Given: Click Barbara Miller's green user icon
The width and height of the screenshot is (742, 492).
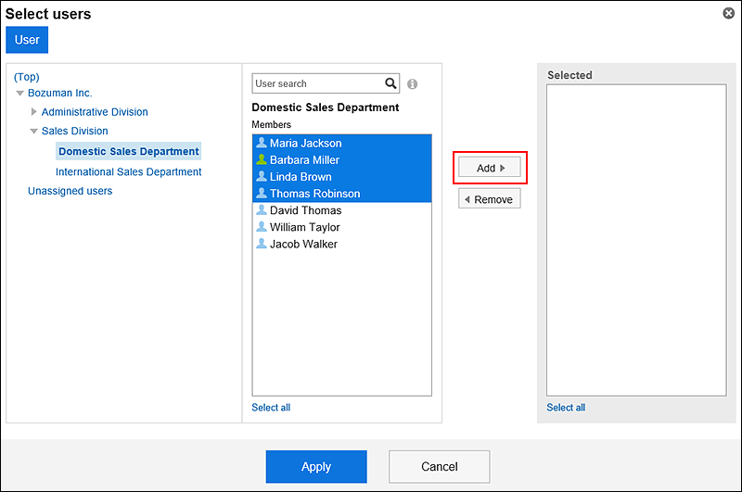Looking at the screenshot, I should [262, 159].
